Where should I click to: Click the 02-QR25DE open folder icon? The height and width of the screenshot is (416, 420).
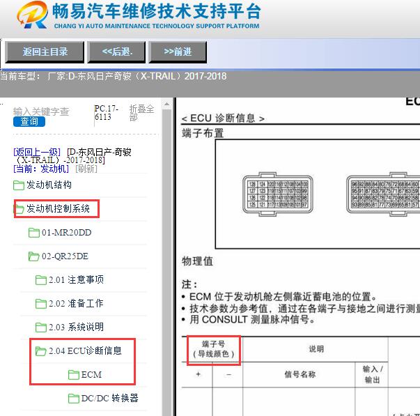(x=34, y=256)
